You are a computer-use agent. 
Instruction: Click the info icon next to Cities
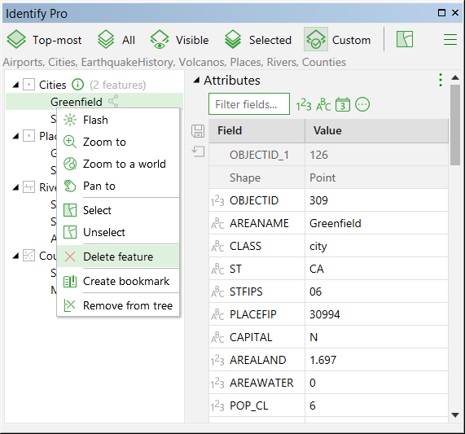(78, 85)
